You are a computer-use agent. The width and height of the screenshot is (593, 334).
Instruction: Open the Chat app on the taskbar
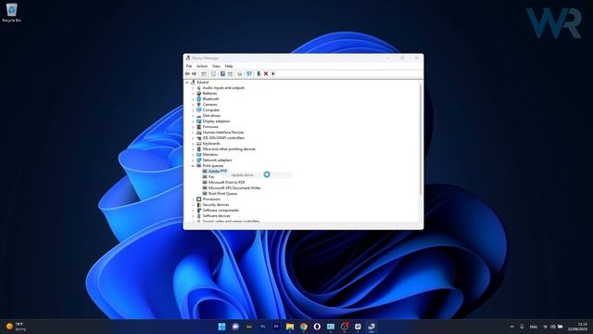(x=235, y=327)
